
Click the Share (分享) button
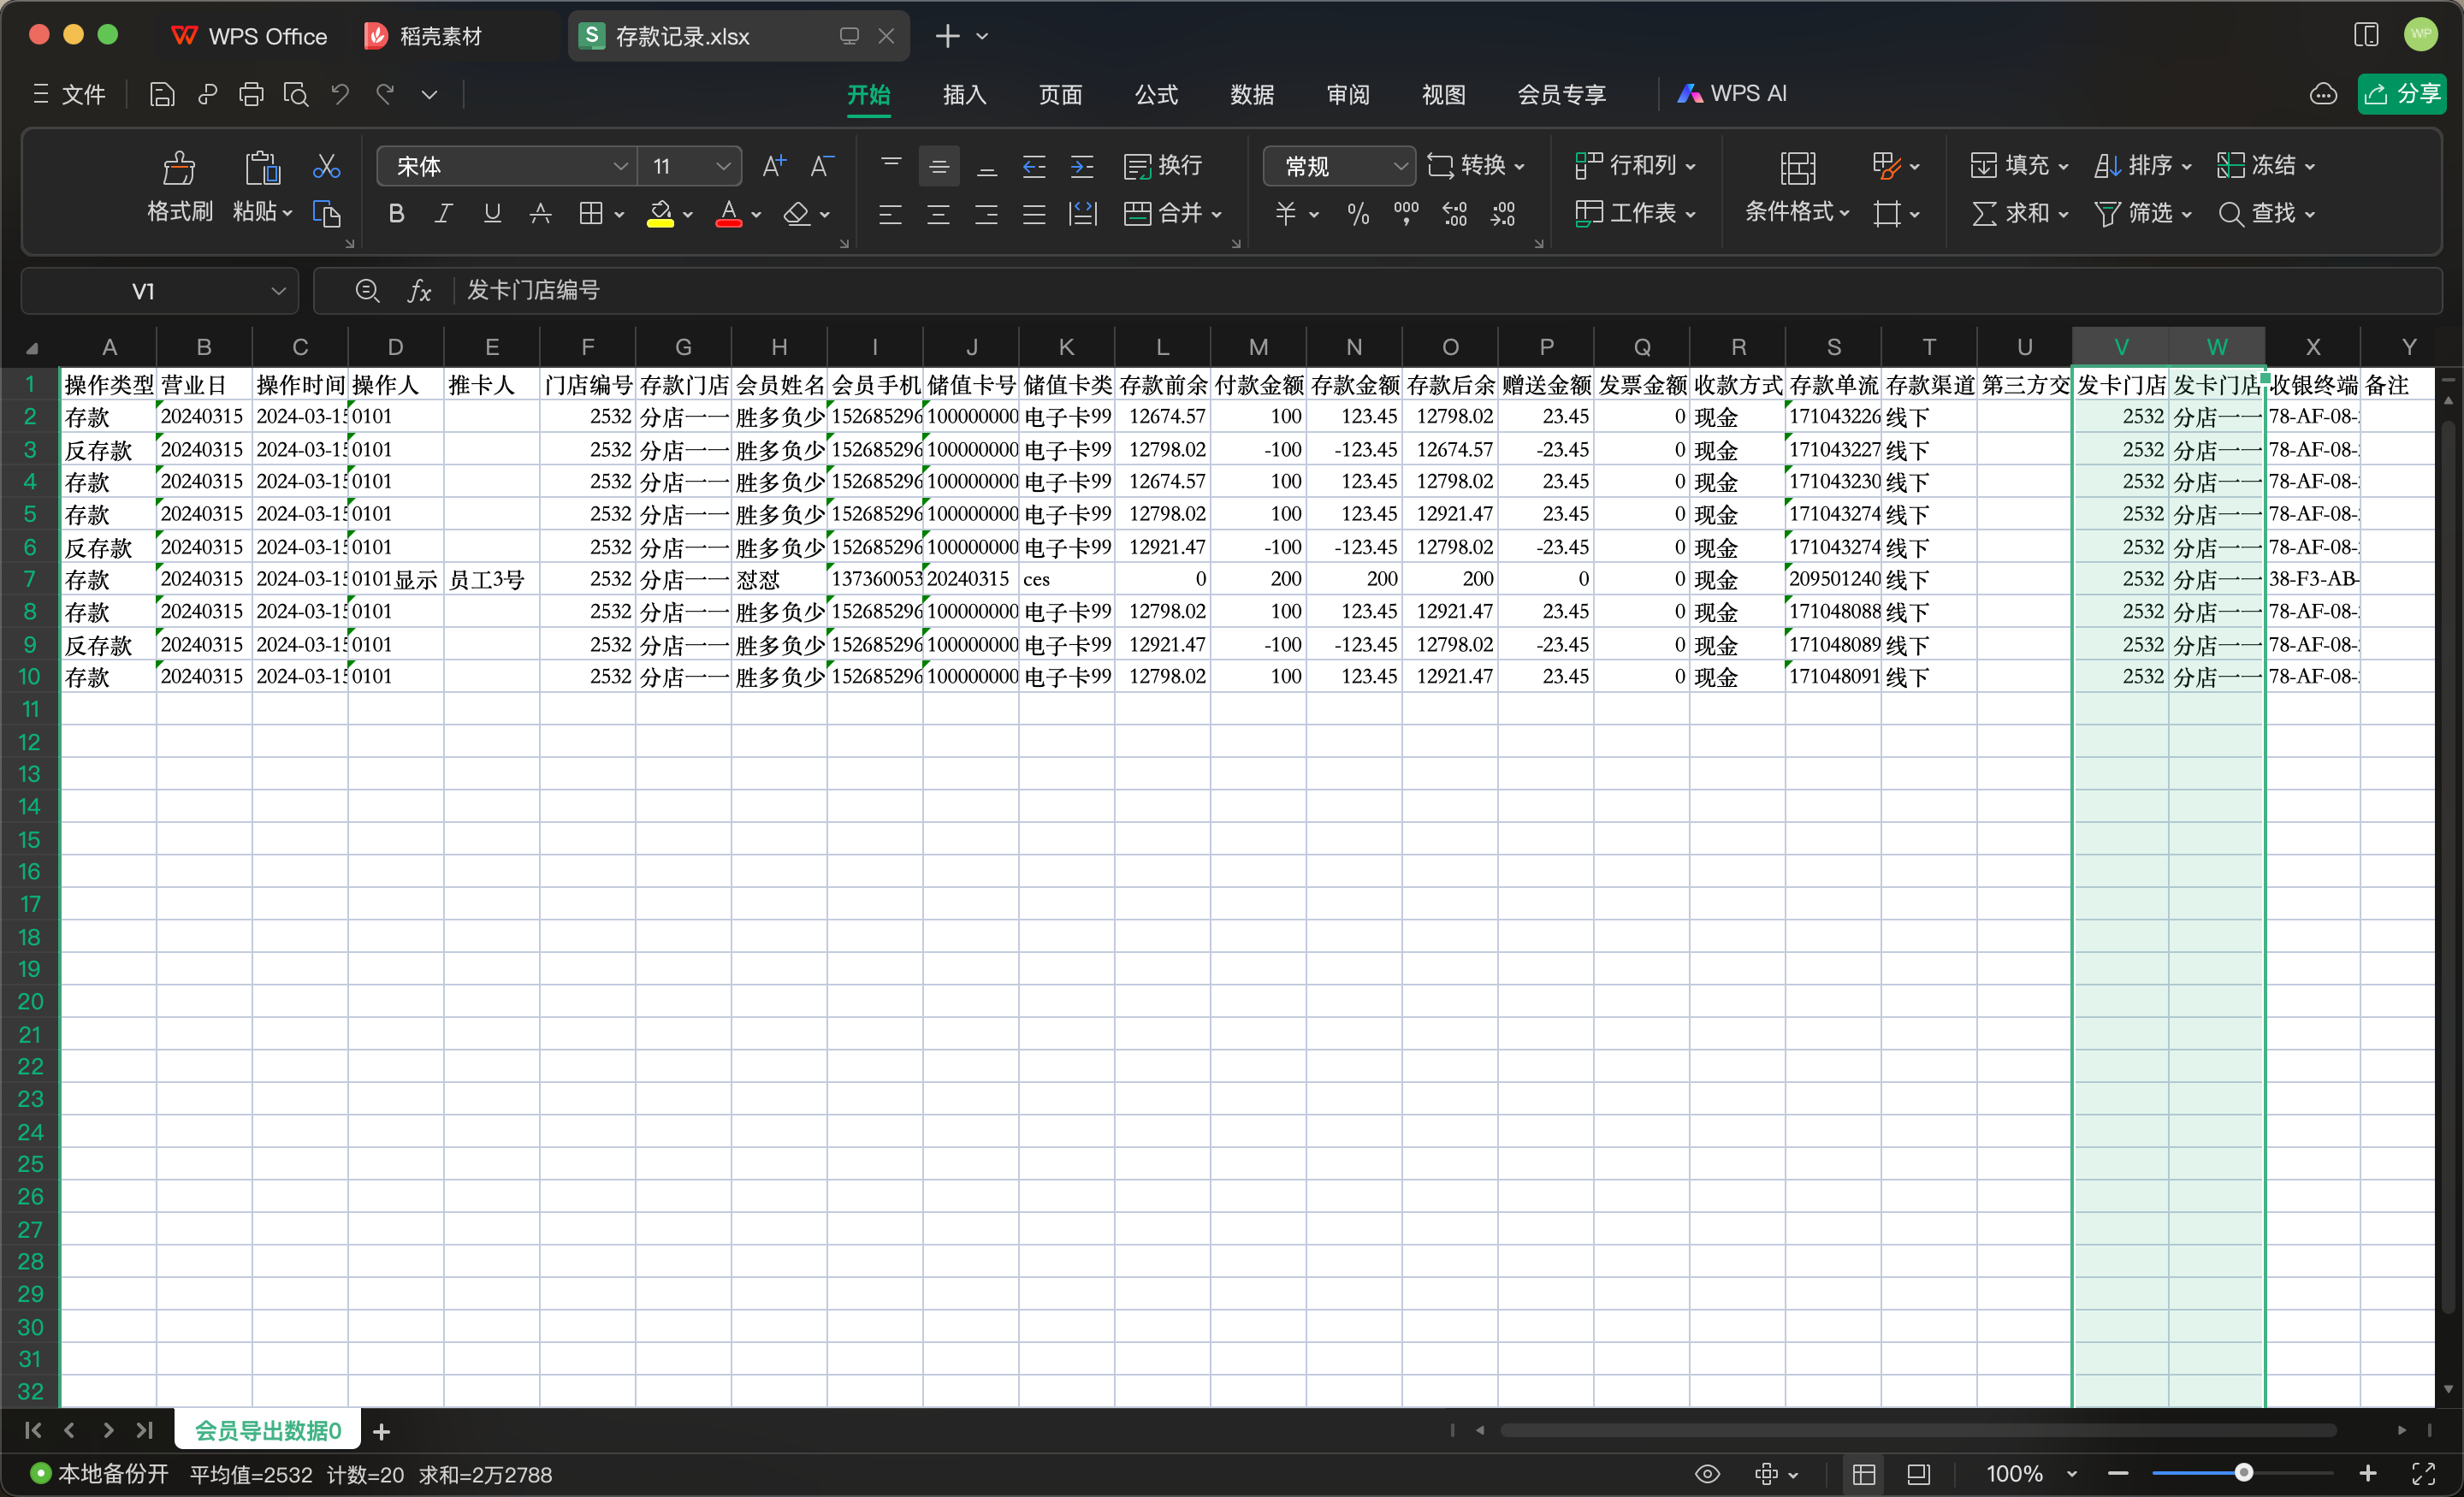pyautogui.click(x=2402, y=94)
